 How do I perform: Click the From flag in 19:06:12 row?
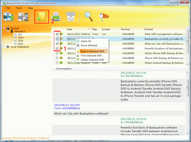(95, 34)
